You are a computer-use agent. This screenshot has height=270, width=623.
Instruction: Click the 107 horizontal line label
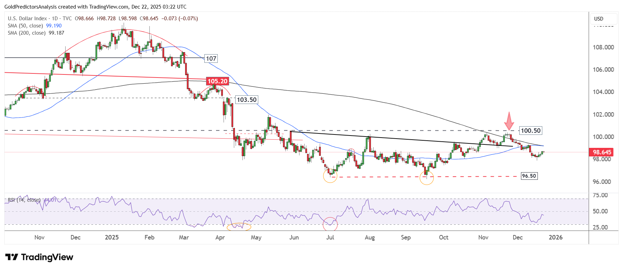click(211, 59)
